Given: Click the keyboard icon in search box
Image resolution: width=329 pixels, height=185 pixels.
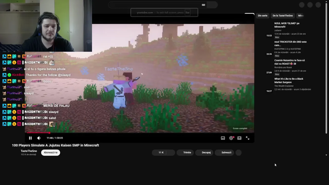Looking at the screenshot, I should 203,5.
